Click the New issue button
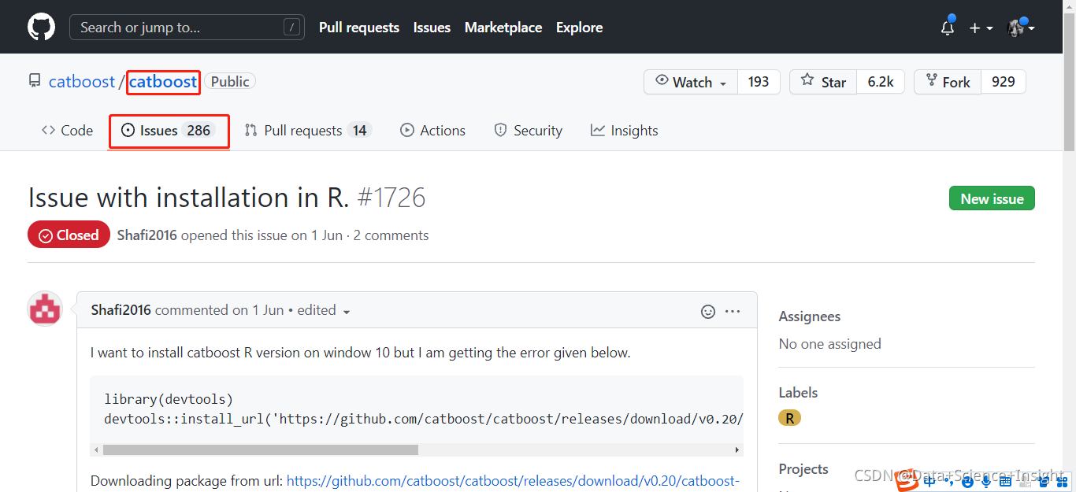Screen dimensions: 1076x492 click(992, 198)
